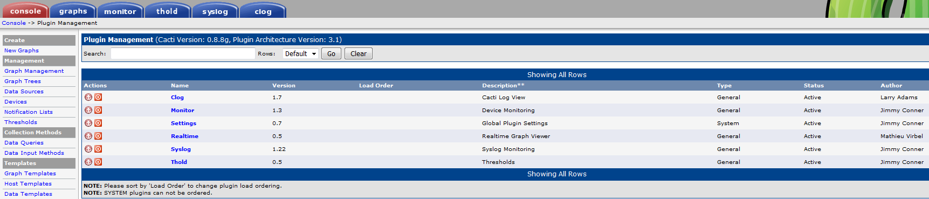
Task: Follow the Console breadcrumb link
Action: (13, 23)
